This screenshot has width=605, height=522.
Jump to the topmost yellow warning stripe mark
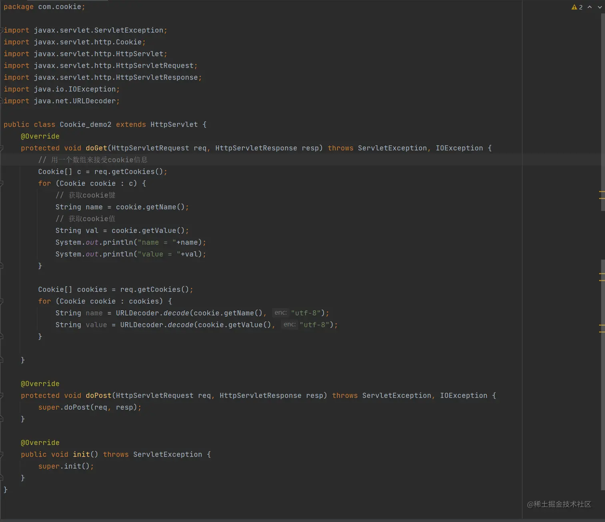[x=602, y=192]
